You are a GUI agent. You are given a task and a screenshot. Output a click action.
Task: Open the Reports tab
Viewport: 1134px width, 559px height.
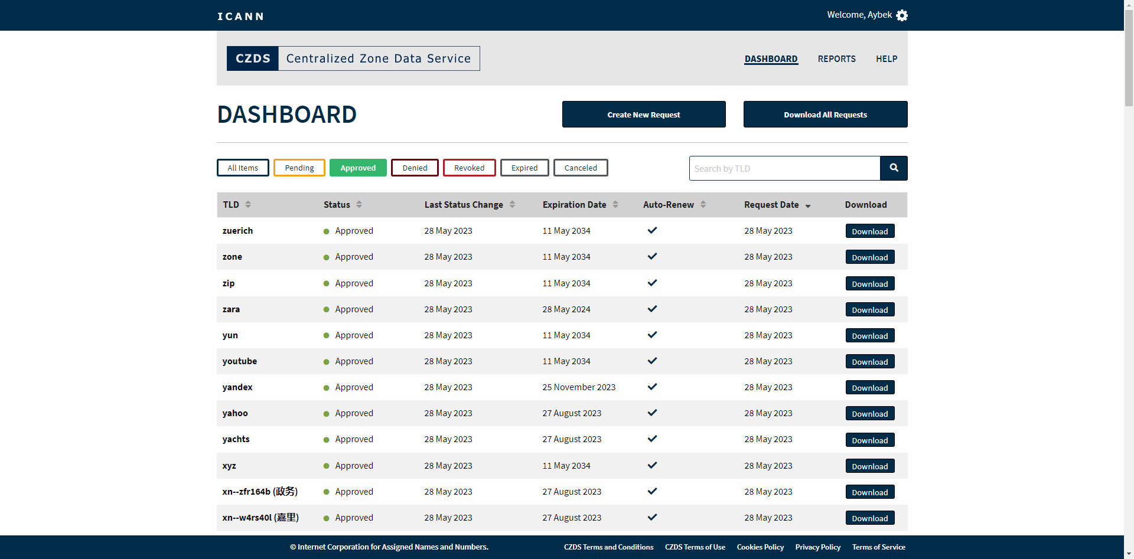pos(836,59)
